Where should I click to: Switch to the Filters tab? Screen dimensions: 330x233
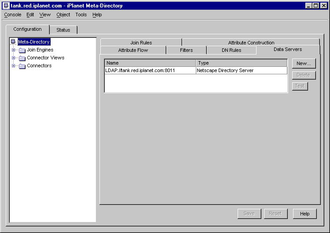(186, 50)
